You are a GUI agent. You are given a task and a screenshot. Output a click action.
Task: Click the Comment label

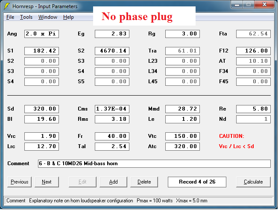pos(18,163)
